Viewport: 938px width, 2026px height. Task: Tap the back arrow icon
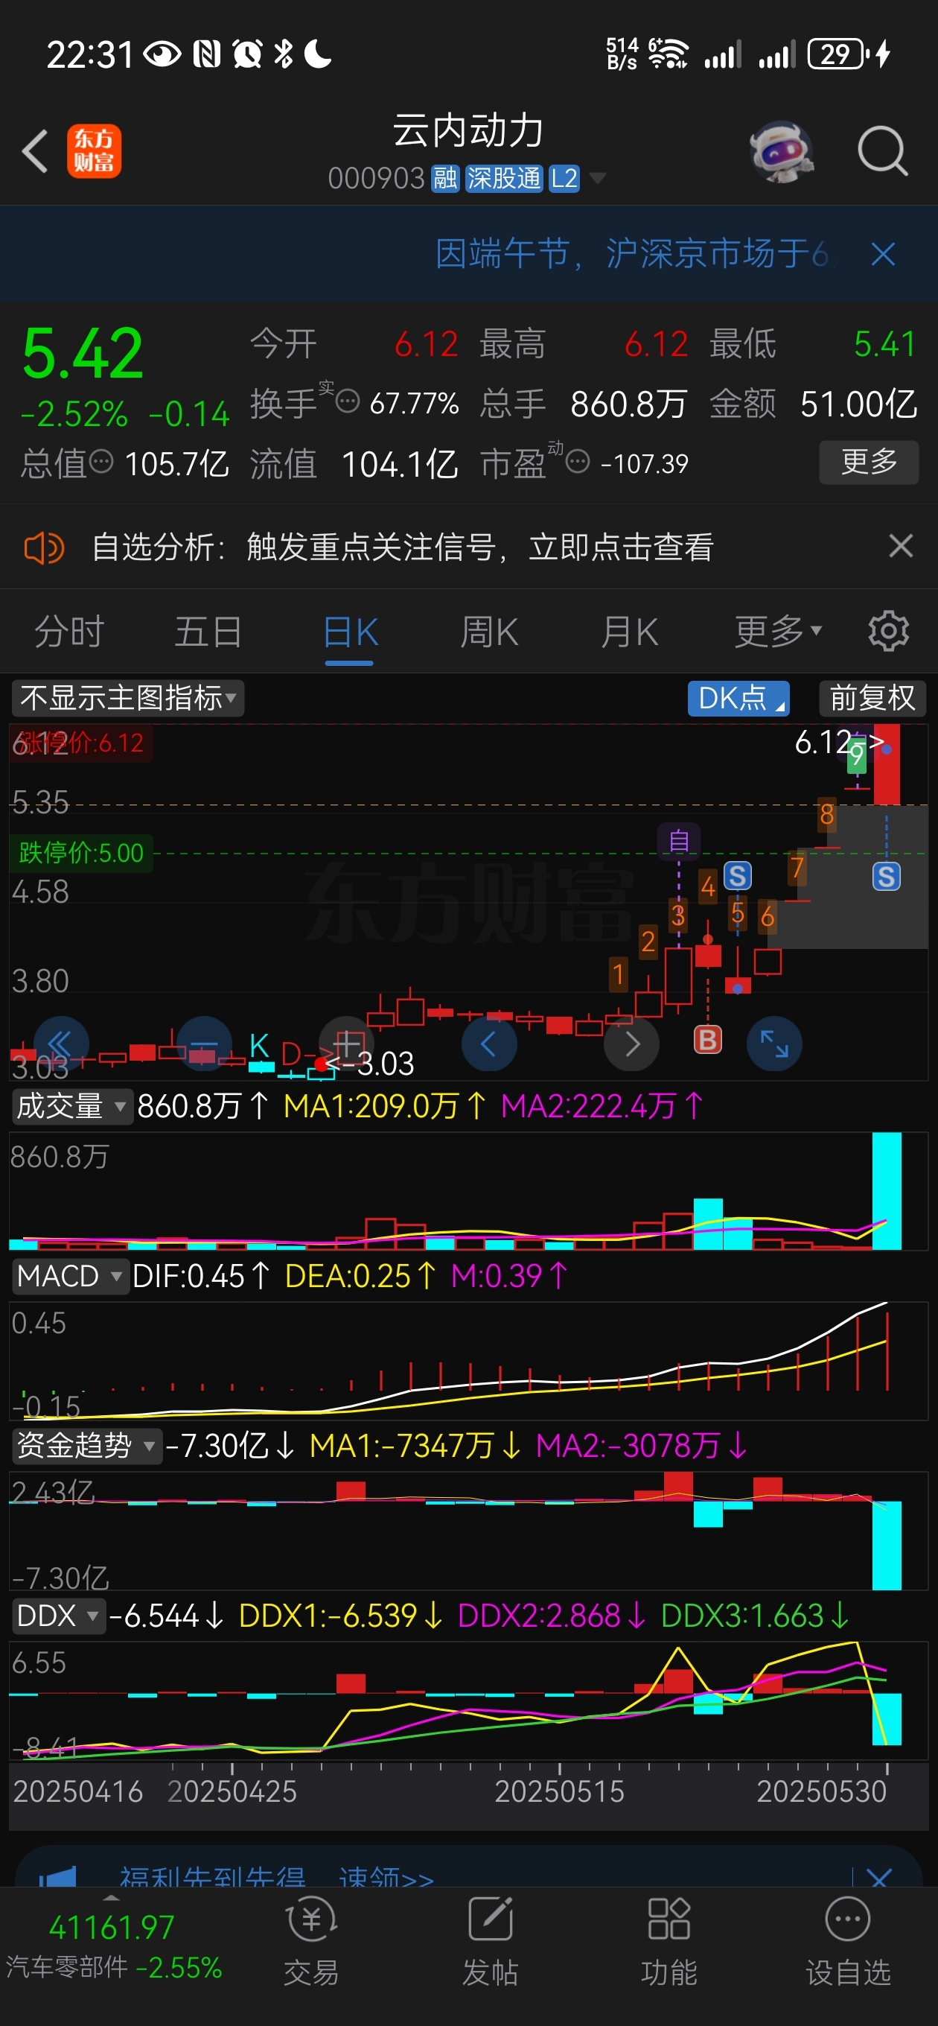(x=36, y=150)
